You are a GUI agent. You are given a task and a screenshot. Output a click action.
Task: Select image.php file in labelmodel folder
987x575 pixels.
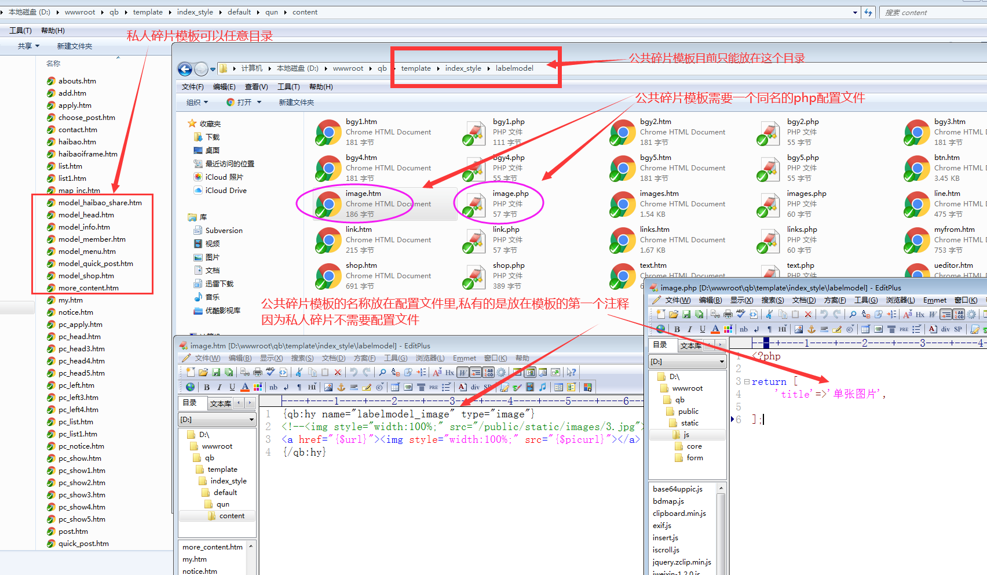496,204
